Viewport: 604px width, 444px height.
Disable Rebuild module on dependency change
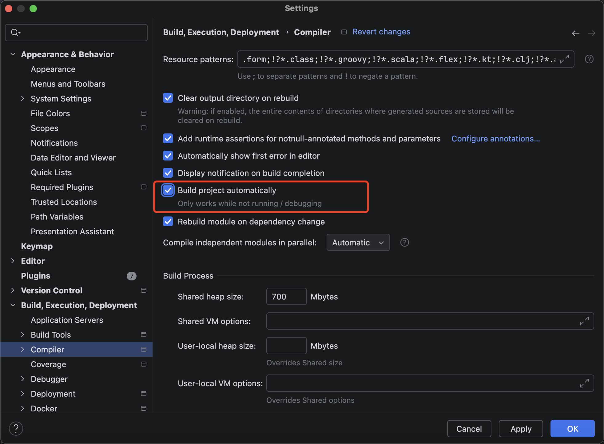coord(168,222)
